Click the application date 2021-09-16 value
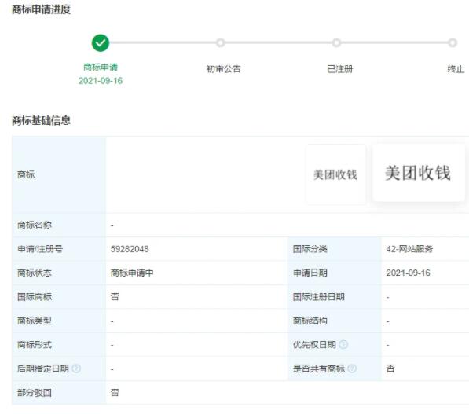The image size is (469, 414). click(x=408, y=273)
